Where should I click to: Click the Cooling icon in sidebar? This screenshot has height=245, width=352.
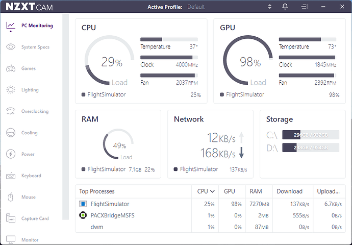11,133
